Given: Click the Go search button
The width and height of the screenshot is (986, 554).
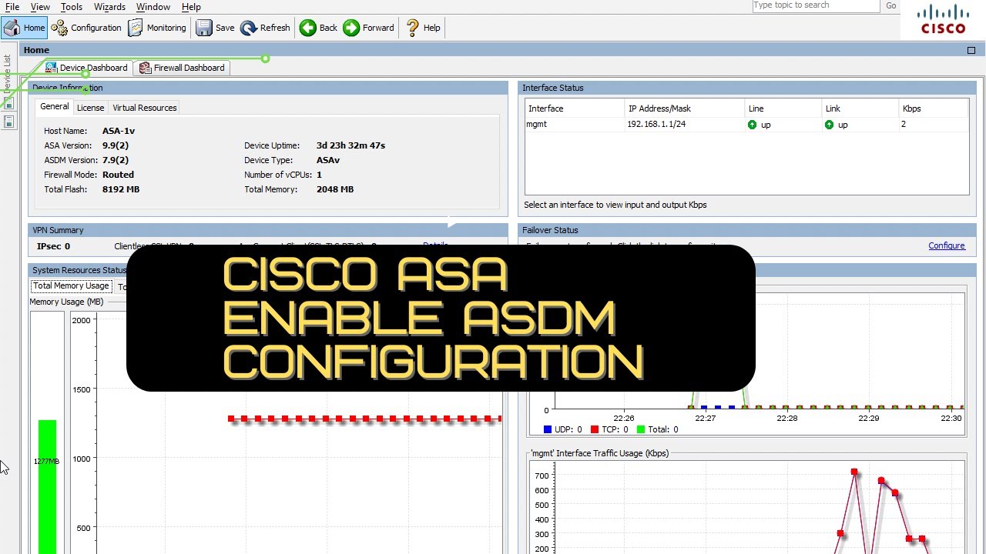Looking at the screenshot, I should click(x=891, y=5).
